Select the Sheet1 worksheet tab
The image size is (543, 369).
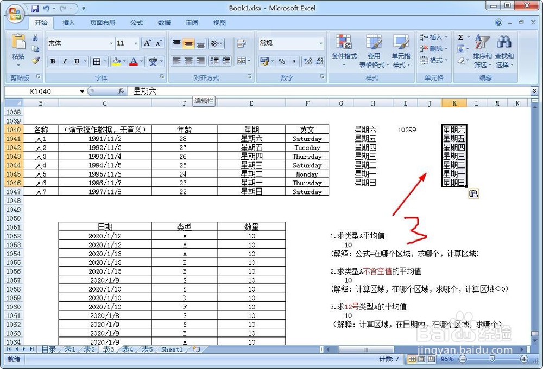[171, 349]
